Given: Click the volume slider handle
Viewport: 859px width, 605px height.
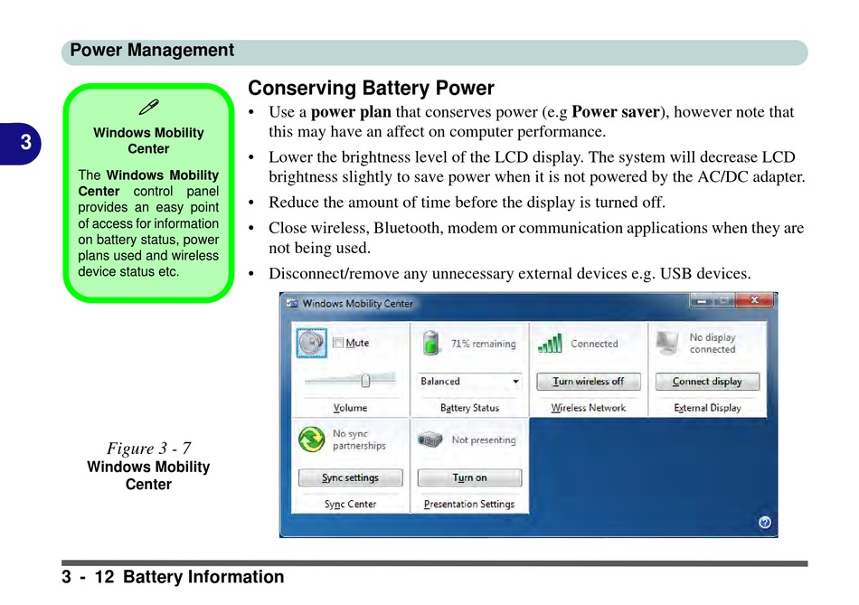Looking at the screenshot, I should point(365,380).
